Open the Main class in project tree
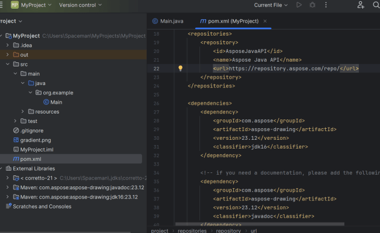The width and height of the screenshot is (380, 233). pos(56,102)
